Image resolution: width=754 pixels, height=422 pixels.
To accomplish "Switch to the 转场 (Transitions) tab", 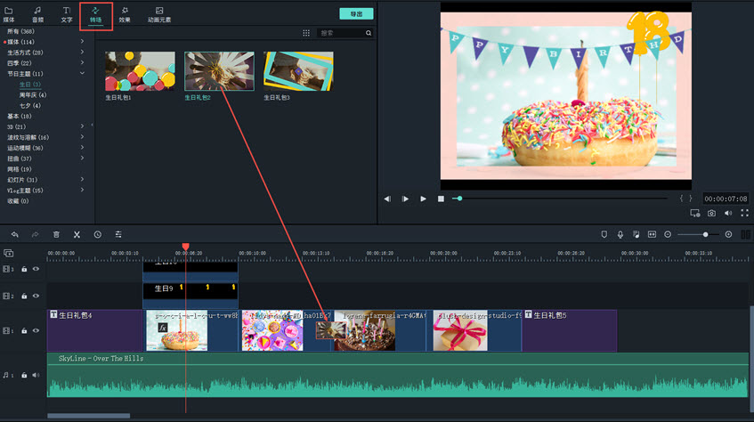I will tap(95, 15).
